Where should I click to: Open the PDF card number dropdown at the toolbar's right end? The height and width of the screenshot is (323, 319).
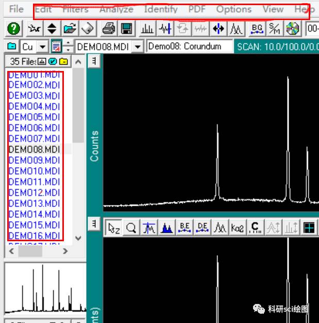point(312,29)
